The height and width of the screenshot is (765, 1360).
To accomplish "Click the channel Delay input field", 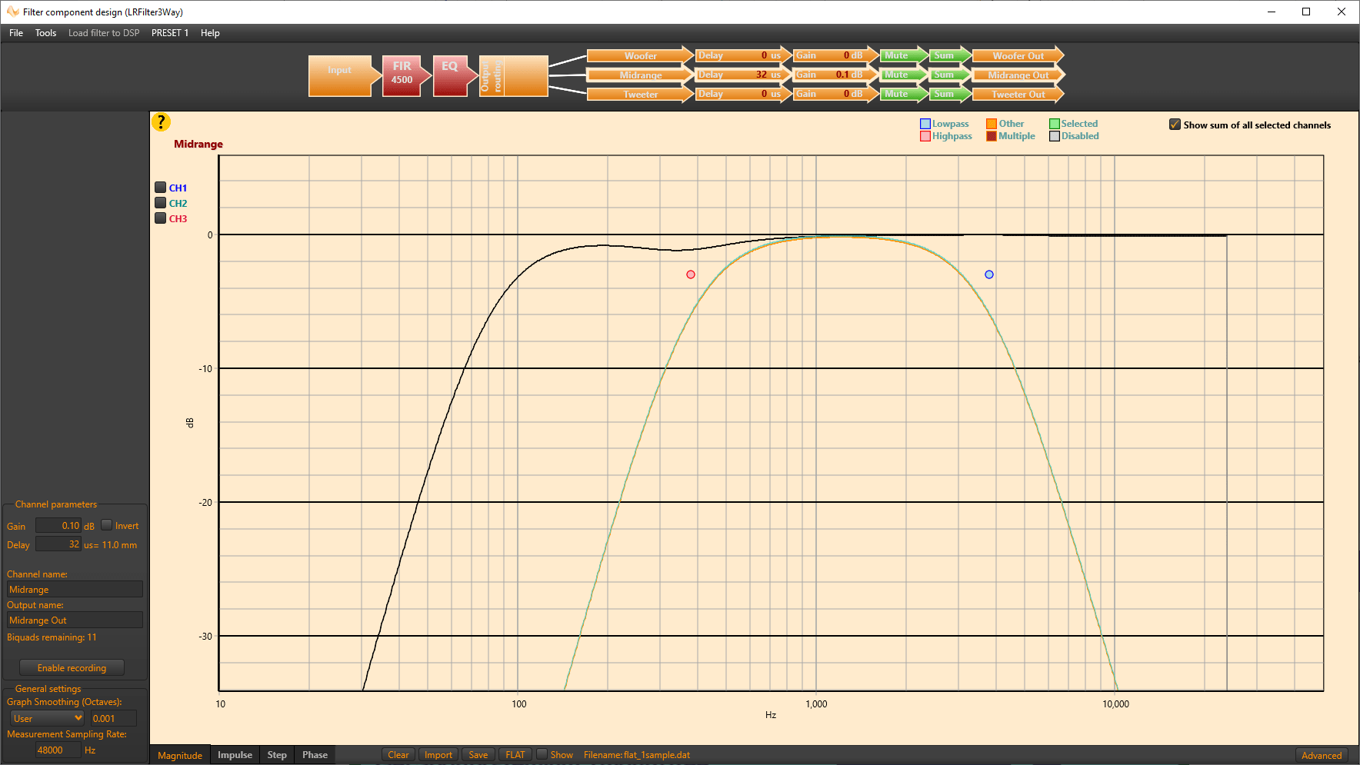I will click(x=58, y=544).
